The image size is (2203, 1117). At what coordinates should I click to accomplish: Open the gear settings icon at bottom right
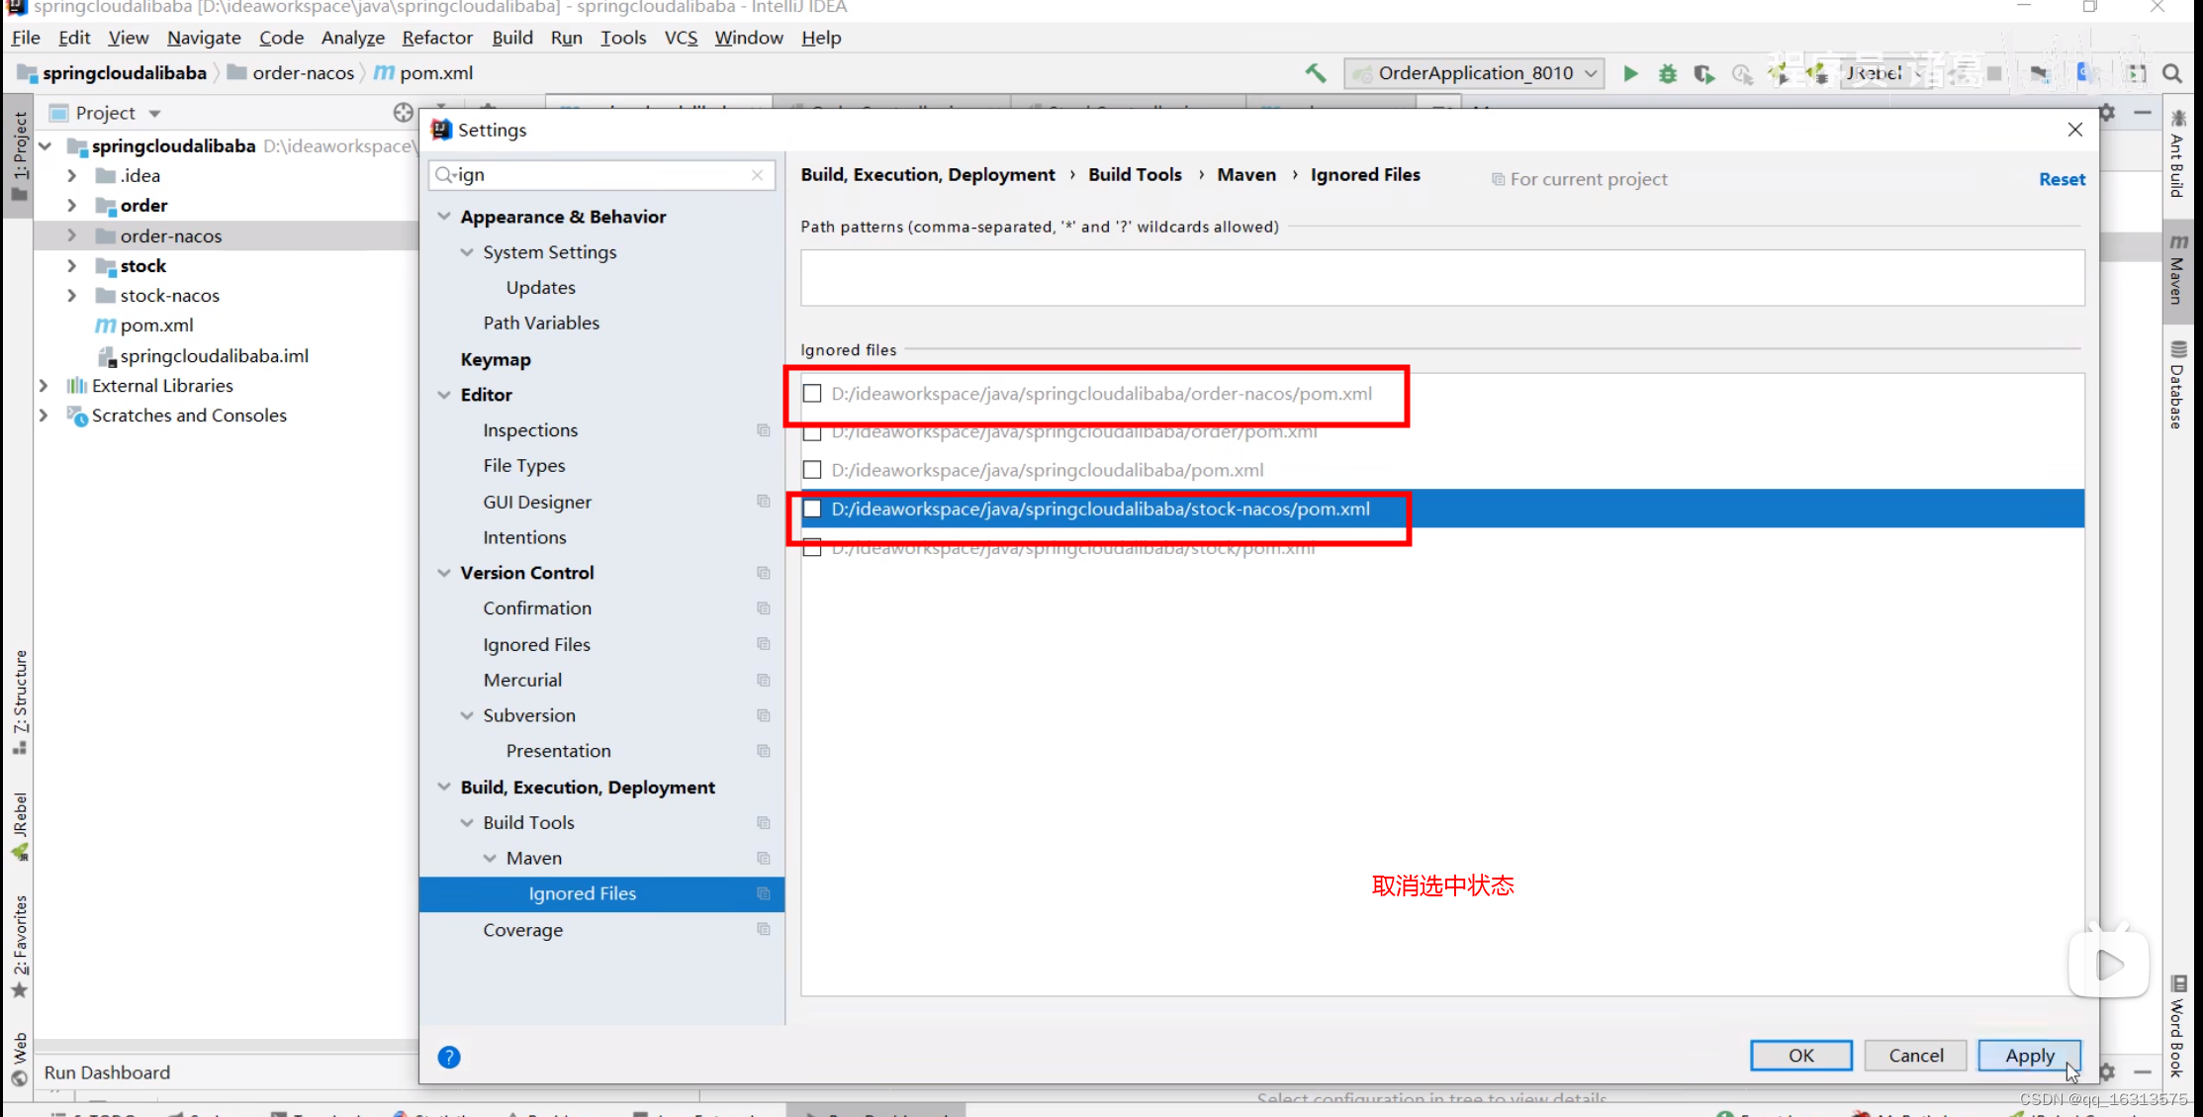click(x=2107, y=1071)
